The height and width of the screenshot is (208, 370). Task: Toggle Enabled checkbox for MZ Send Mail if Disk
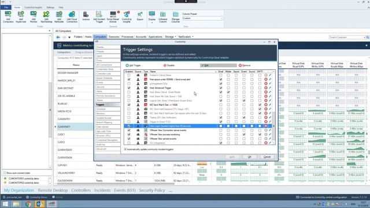click(x=129, y=105)
